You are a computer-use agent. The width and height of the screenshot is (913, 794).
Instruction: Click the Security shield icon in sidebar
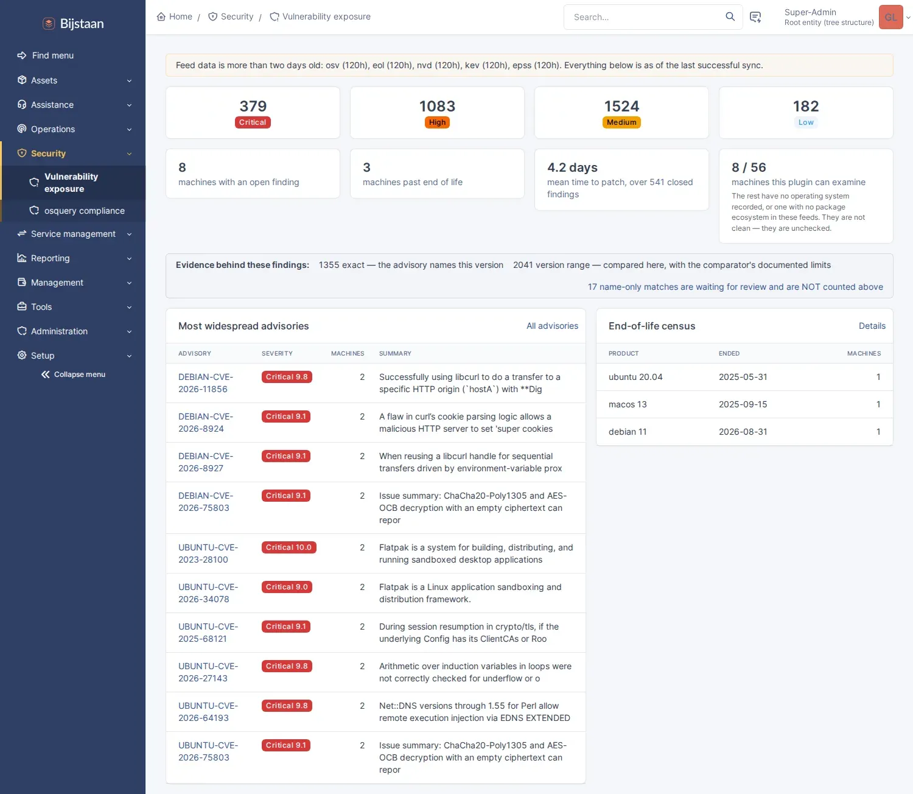click(x=22, y=153)
